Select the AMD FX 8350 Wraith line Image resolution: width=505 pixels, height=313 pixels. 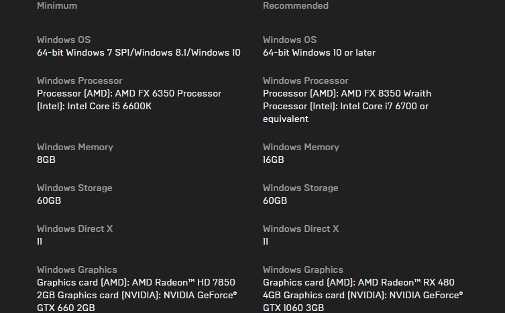[347, 93]
